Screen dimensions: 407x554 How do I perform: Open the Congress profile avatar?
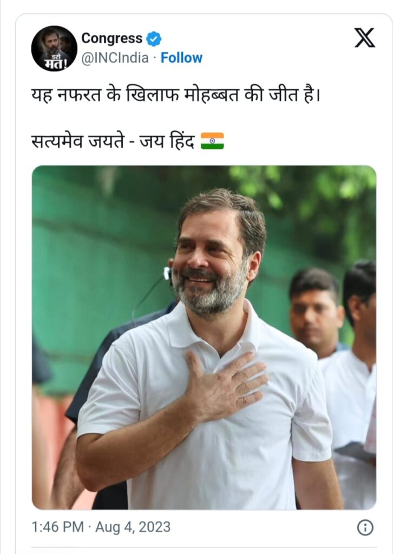click(54, 48)
